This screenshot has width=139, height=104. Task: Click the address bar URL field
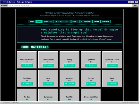pyautogui.click(x=70, y=5)
